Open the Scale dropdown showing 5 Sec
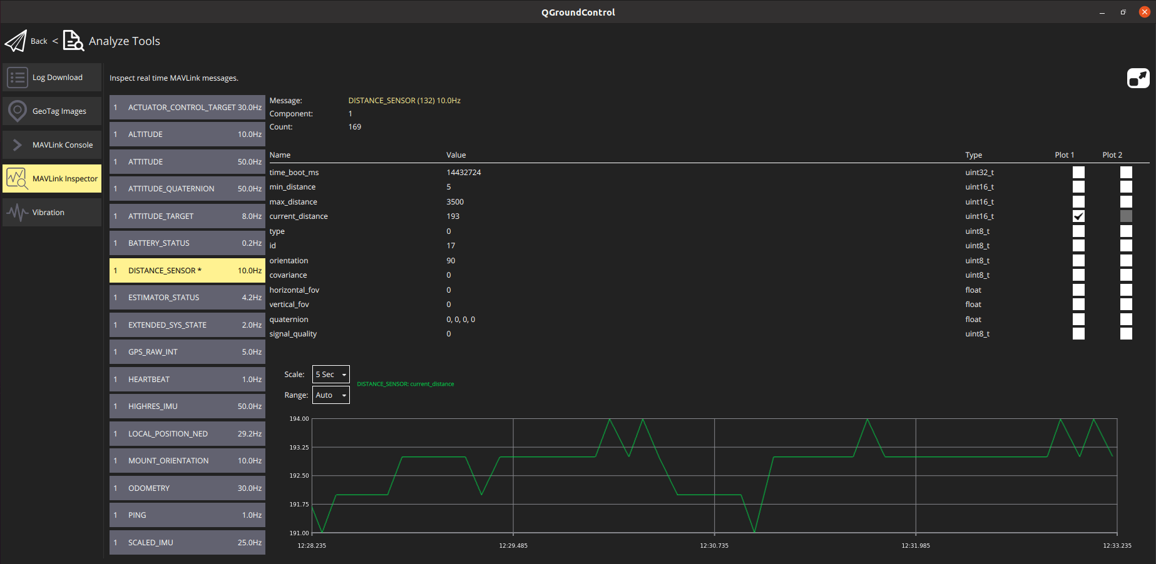Image resolution: width=1156 pixels, height=564 pixels. point(331,374)
